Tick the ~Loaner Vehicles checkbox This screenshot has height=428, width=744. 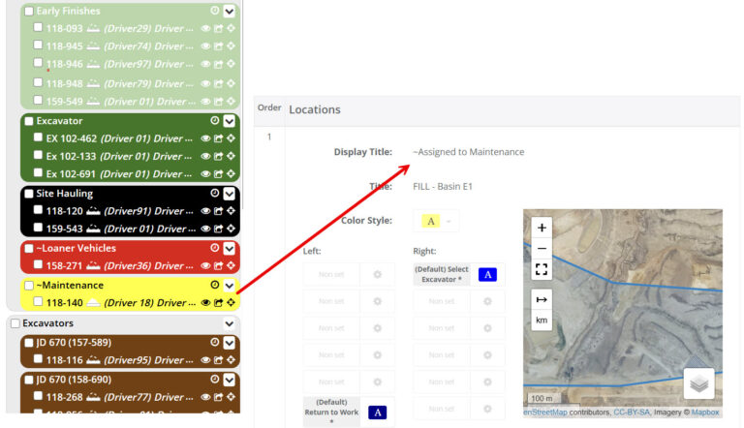coord(29,248)
